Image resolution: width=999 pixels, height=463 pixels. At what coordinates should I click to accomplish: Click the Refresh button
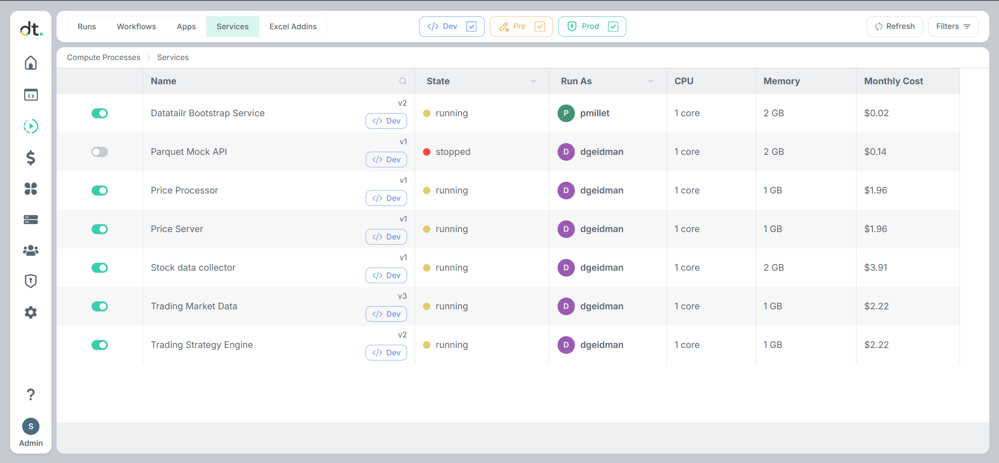click(894, 27)
